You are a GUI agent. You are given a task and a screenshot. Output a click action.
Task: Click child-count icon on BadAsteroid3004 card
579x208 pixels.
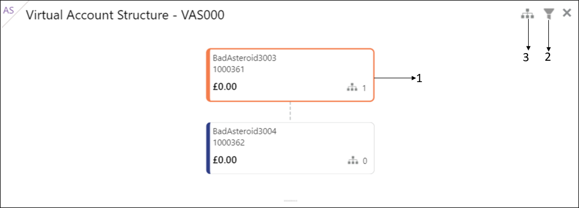353,161
